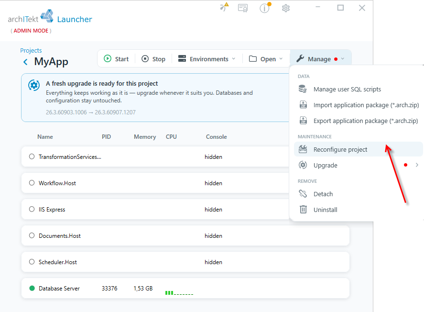Viewport: 424px width, 312px height.
Task: Click the Database Server row name
Action: coord(59,289)
